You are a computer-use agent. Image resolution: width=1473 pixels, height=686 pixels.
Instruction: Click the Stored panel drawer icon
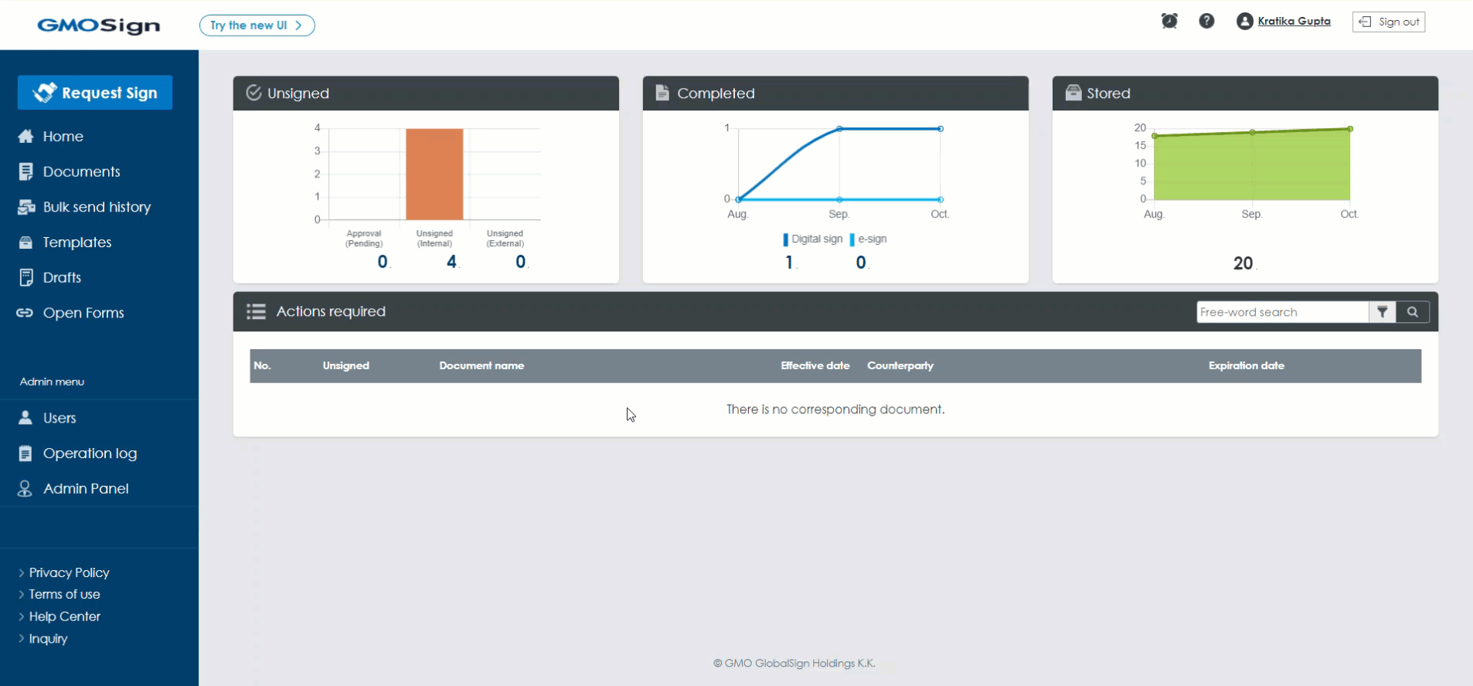point(1073,93)
